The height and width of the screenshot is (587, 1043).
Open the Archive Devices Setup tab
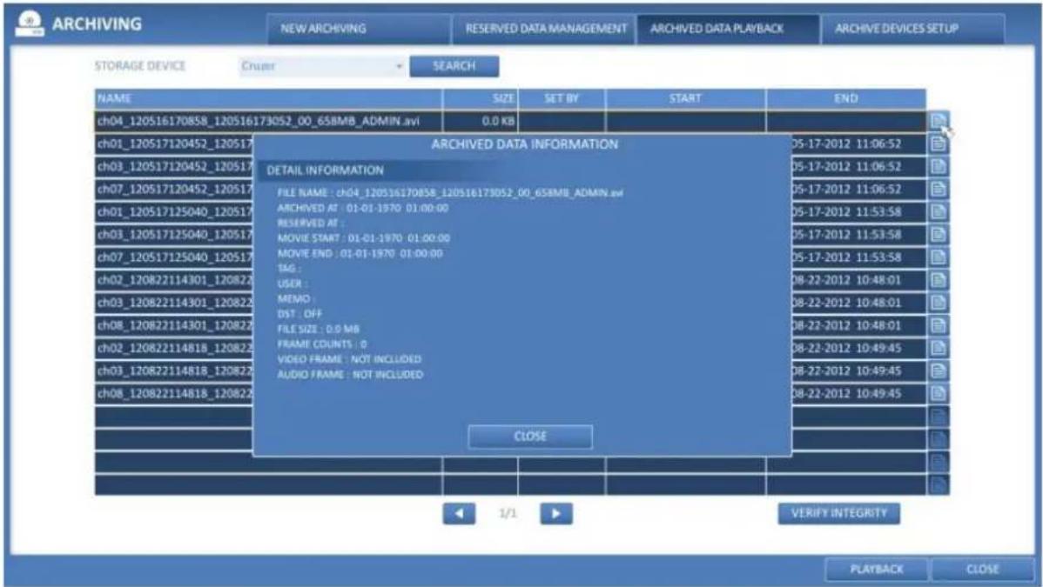click(x=897, y=29)
